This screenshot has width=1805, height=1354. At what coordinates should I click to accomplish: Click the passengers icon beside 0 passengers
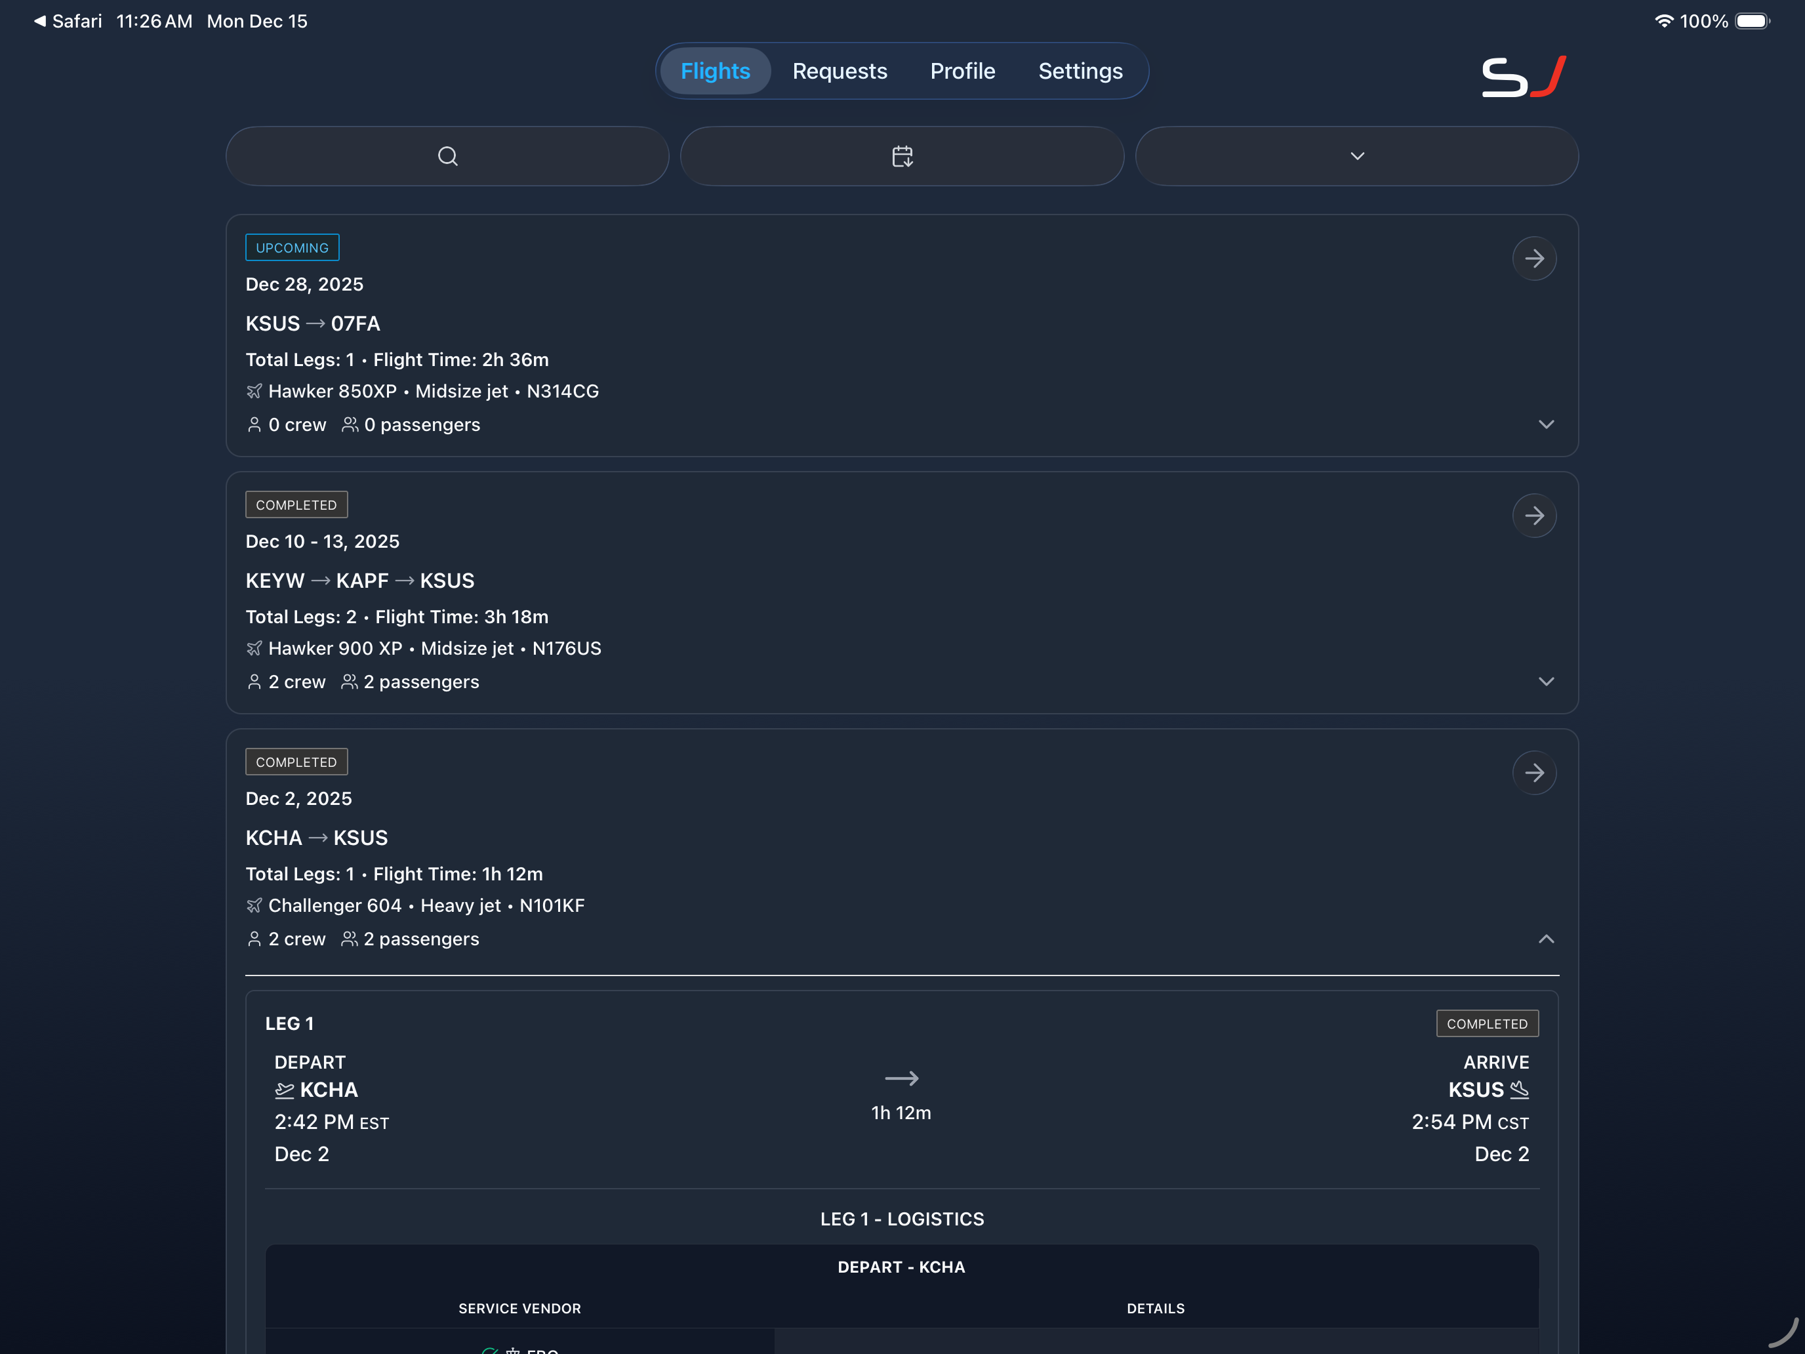pyautogui.click(x=349, y=425)
